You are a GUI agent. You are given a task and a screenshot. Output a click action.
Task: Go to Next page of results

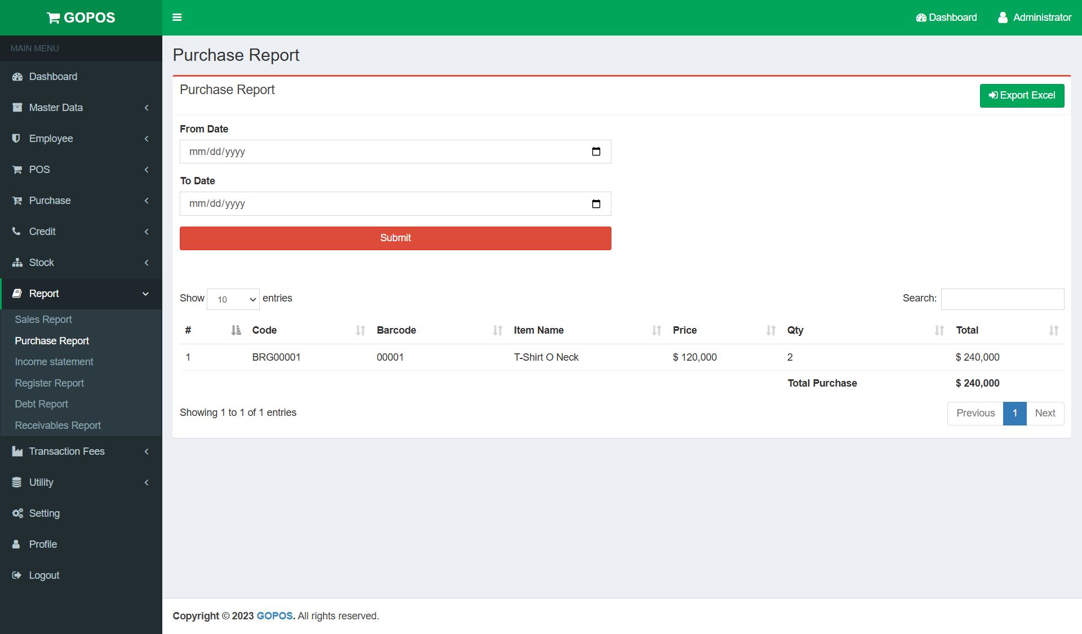(x=1045, y=413)
